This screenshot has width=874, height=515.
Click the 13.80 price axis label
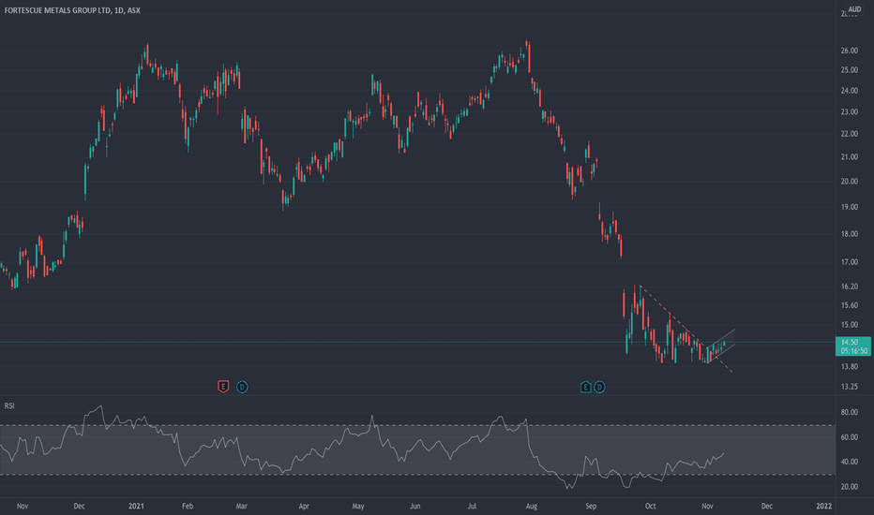pos(850,366)
